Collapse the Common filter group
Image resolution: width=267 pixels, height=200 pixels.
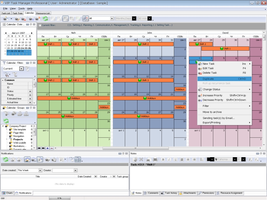[3, 80]
